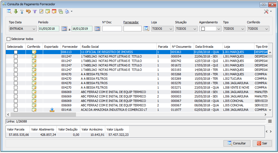This screenshot has height=153, width=278.
Task: Click the Fornecedor lookup search icon
Action: pos(146,29)
